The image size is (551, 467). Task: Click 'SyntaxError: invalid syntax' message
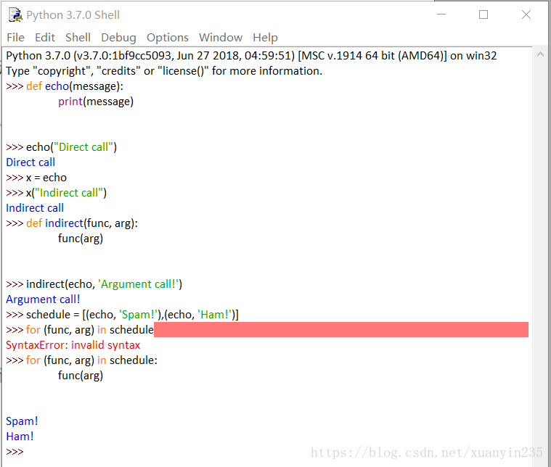73,345
